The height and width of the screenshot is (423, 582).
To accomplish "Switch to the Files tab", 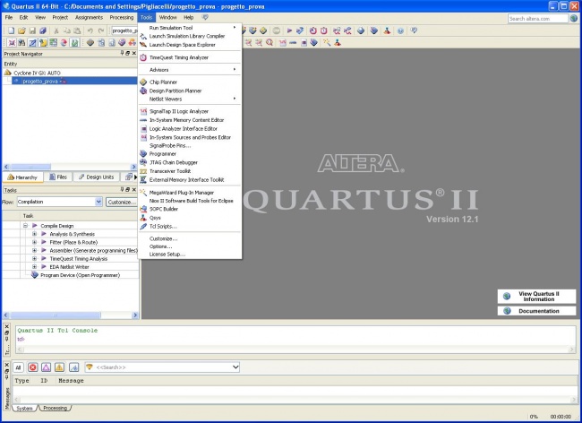I will pyautogui.click(x=58, y=177).
